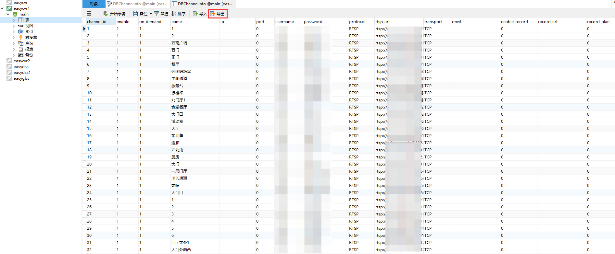Select the name cell 西南广场

coord(195,43)
